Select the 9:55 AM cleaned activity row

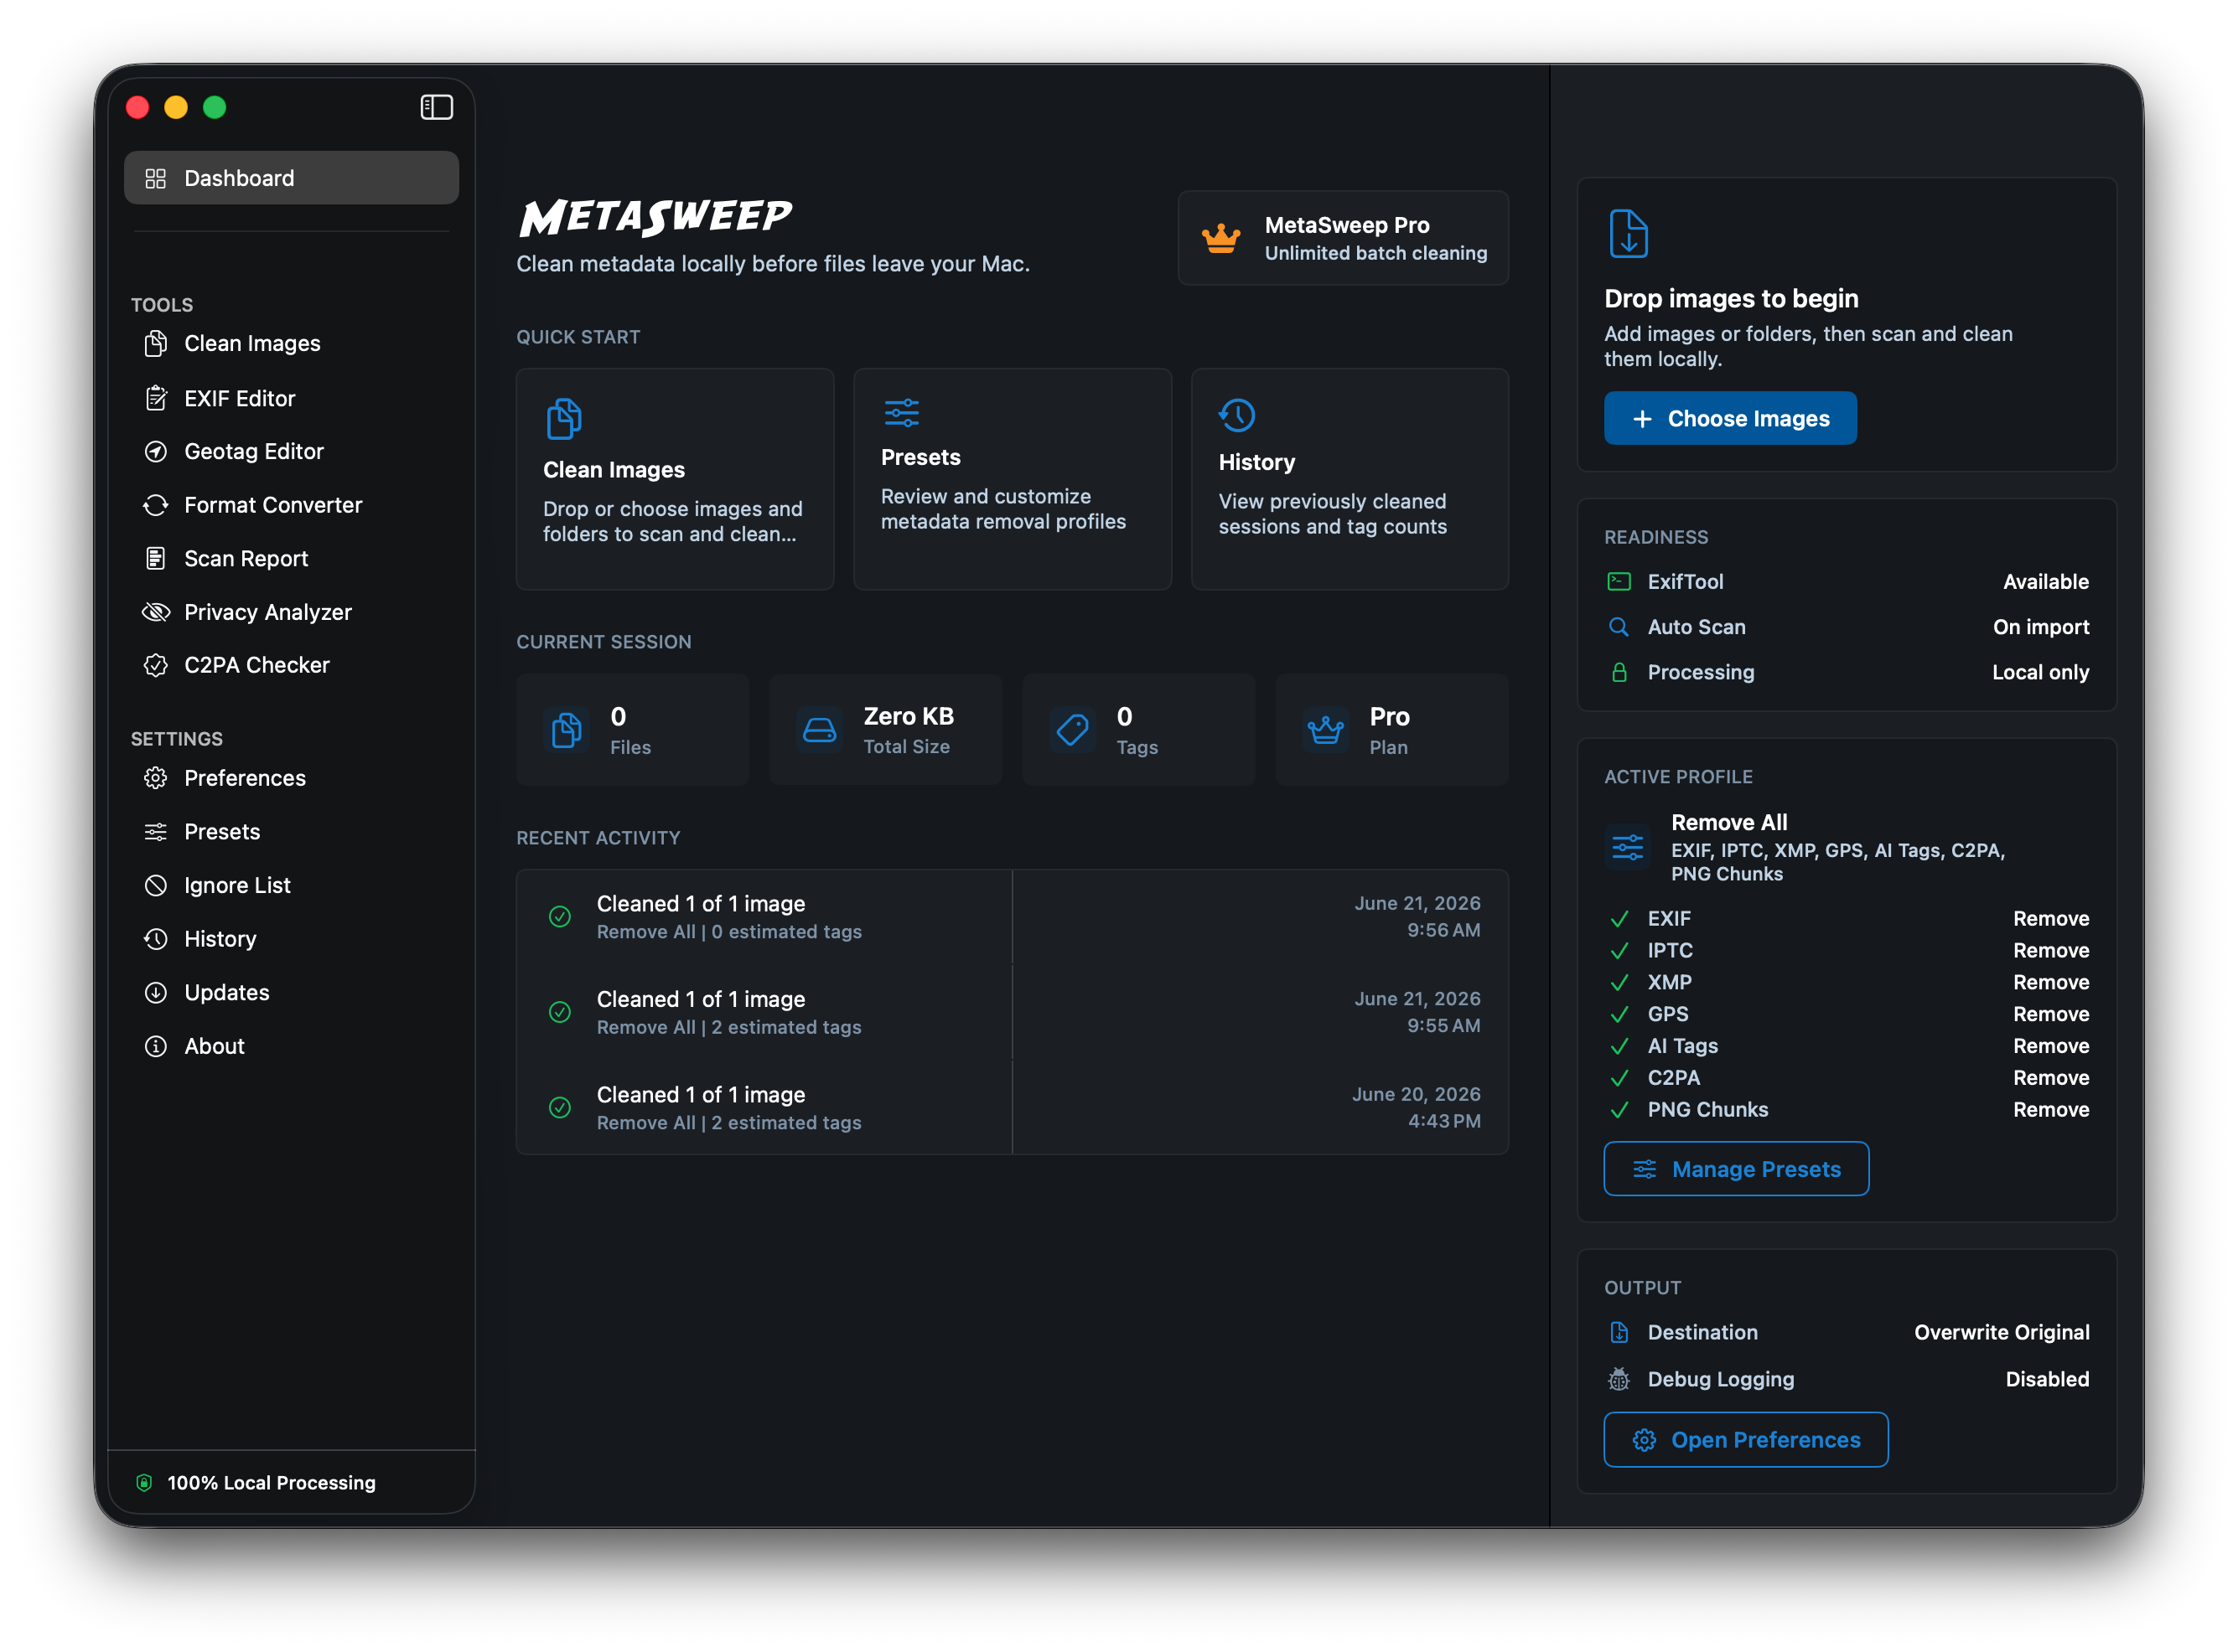1012,1012
